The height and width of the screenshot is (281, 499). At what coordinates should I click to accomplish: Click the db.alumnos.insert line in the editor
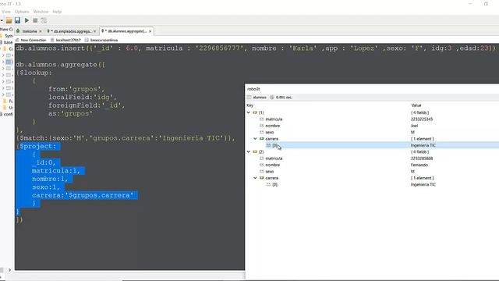(x=256, y=48)
